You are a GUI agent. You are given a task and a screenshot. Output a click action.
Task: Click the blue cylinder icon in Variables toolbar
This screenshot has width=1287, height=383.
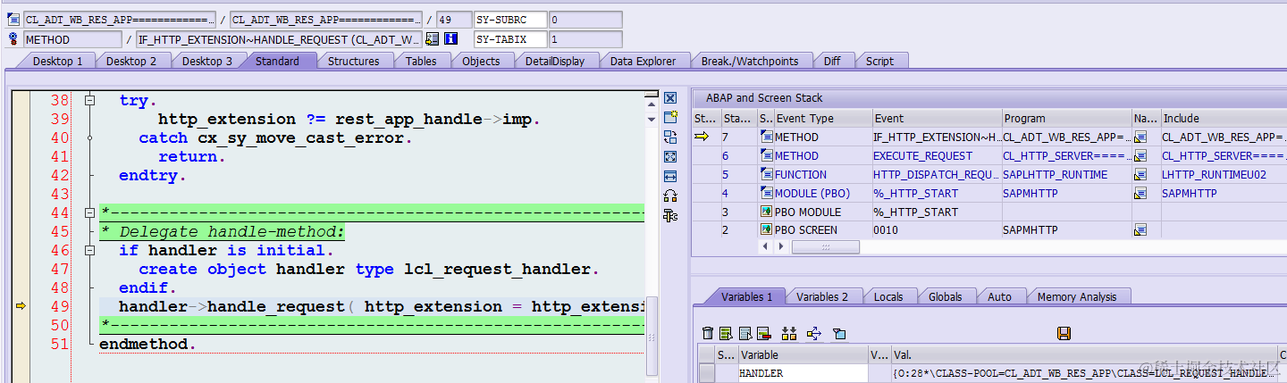(x=839, y=333)
